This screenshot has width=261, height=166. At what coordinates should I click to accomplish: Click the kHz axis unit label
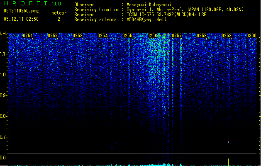pyautogui.click(x=4, y=34)
